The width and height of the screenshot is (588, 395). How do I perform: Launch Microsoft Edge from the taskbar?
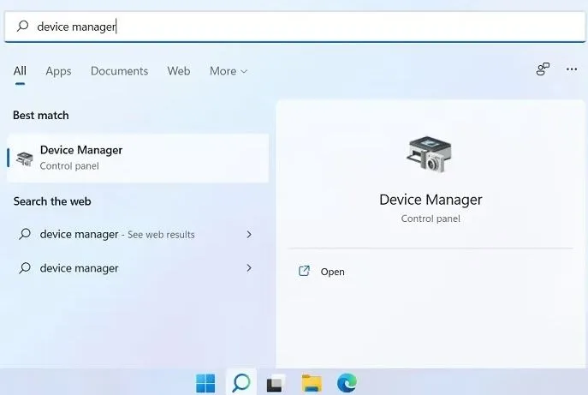tap(347, 383)
